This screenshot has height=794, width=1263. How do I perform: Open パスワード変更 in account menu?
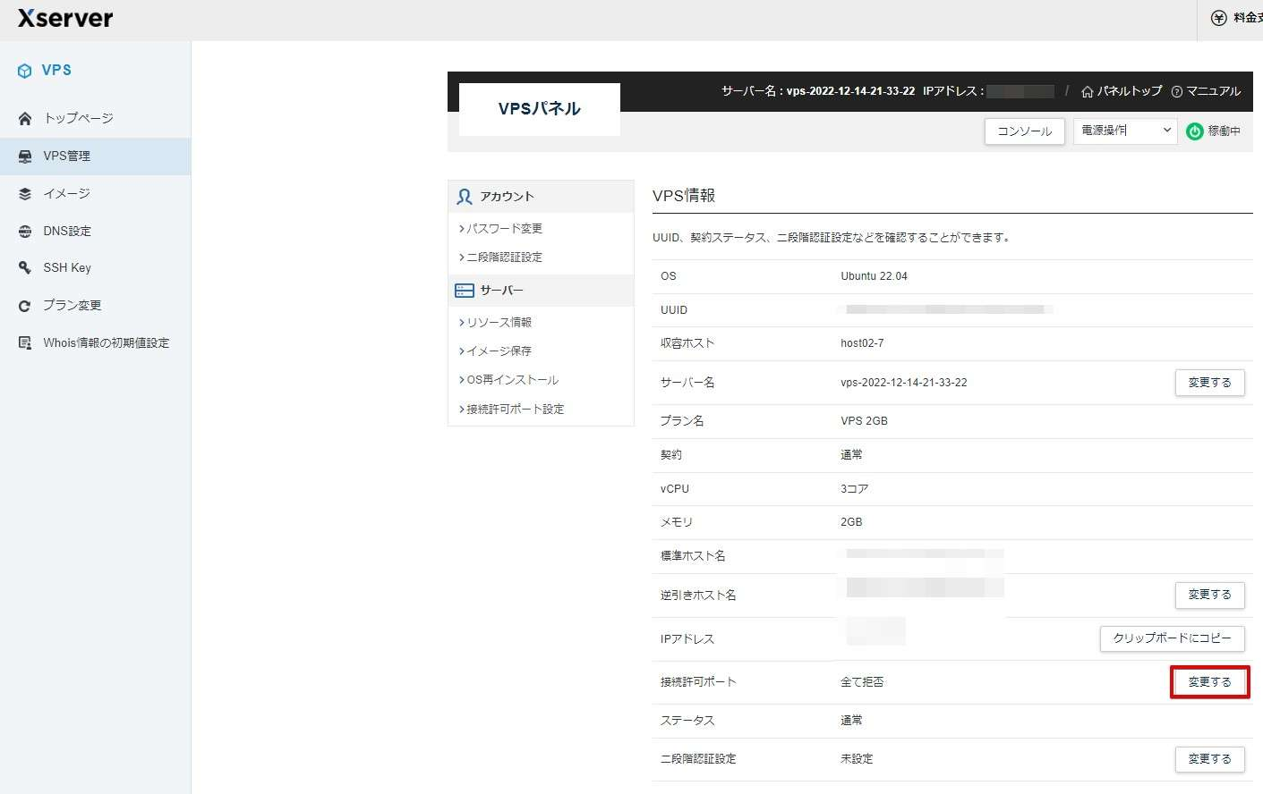pyautogui.click(x=504, y=229)
